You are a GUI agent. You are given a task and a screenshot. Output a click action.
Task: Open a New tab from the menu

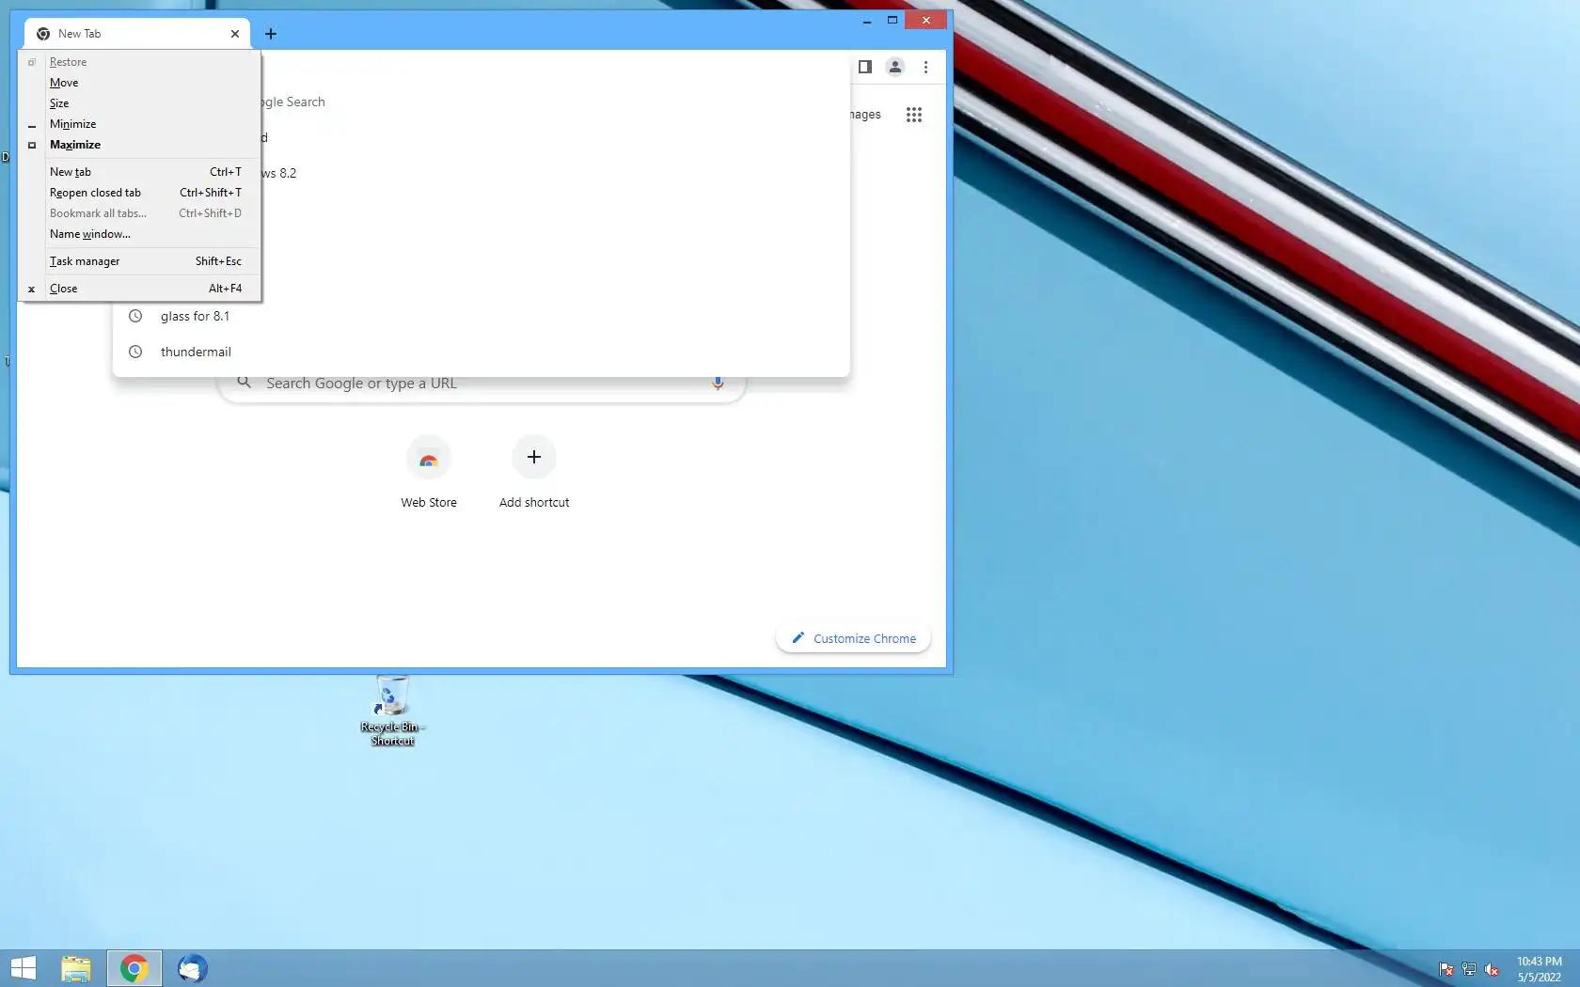pyautogui.click(x=139, y=172)
